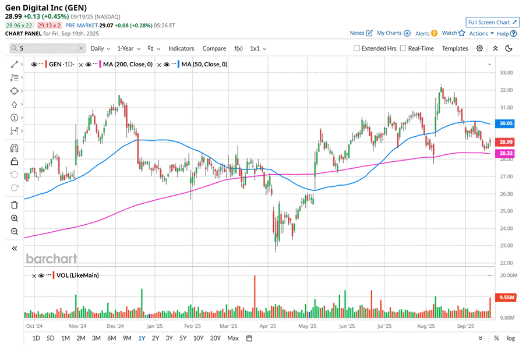The width and height of the screenshot is (526, 347).
Task: Click the MA 200 magenta color bar
Action: click(x=100, y=64)
